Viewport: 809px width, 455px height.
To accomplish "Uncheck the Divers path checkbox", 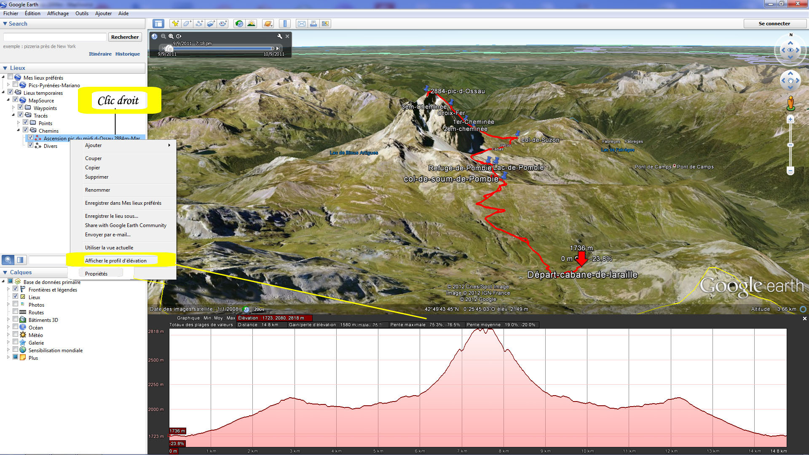I will 30,145.
